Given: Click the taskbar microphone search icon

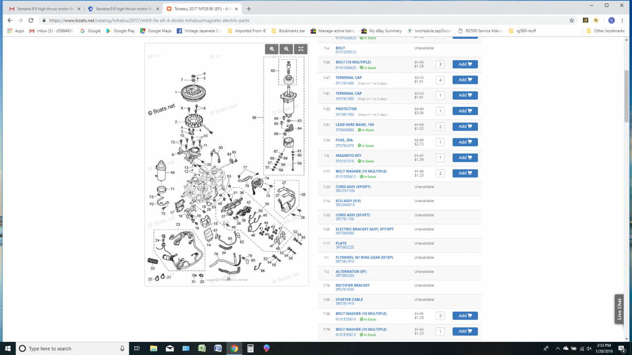Looking at the screenshot, I should pos(122,348).
